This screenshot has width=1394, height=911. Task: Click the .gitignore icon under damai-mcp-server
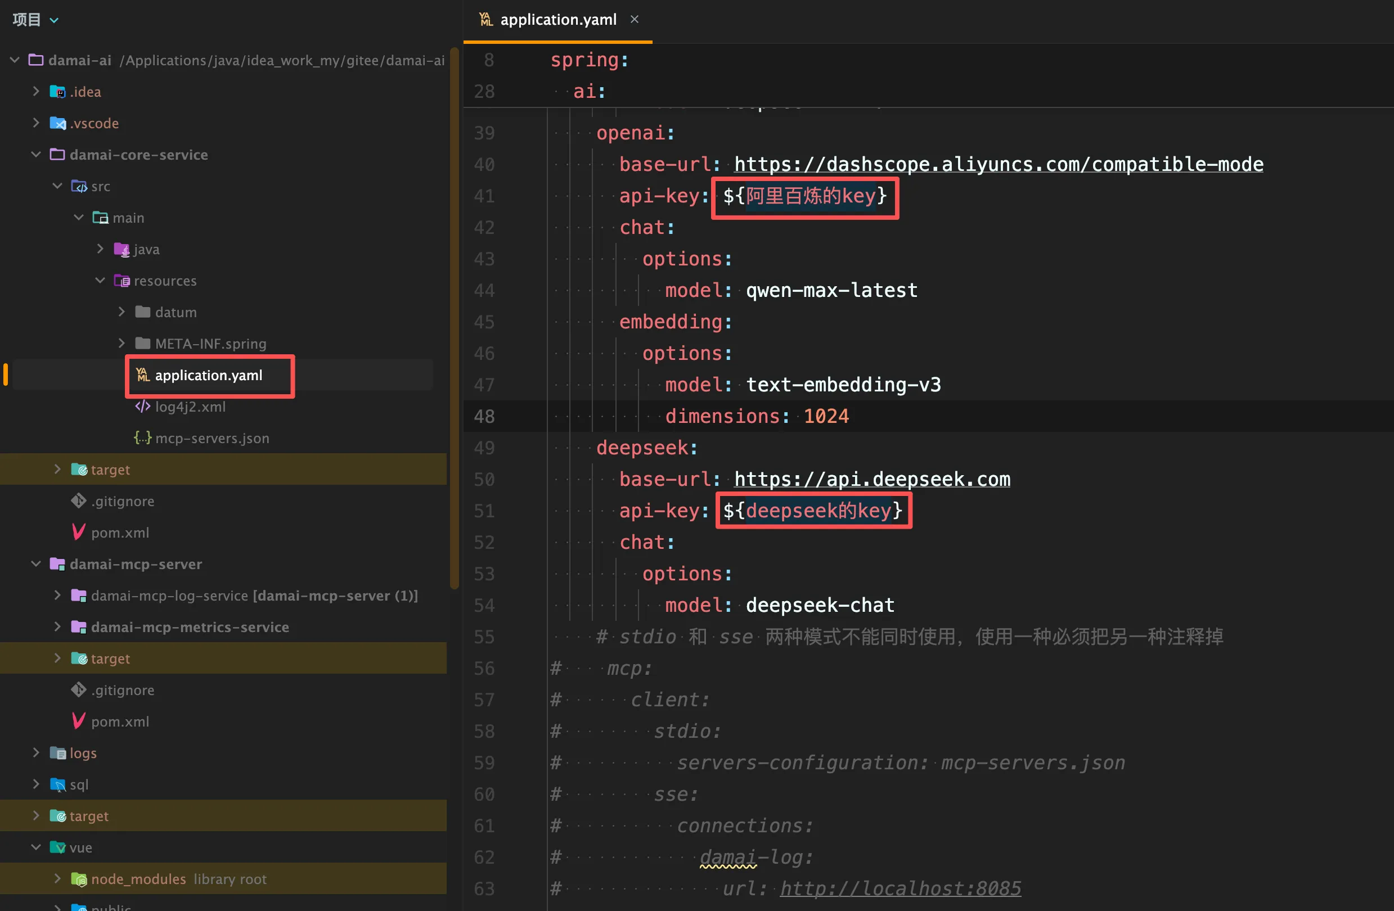79,689
